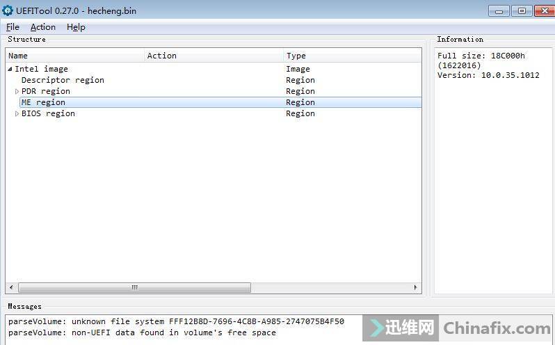
Task: Click the Region type cell of ME region
Action: [300, 102]
